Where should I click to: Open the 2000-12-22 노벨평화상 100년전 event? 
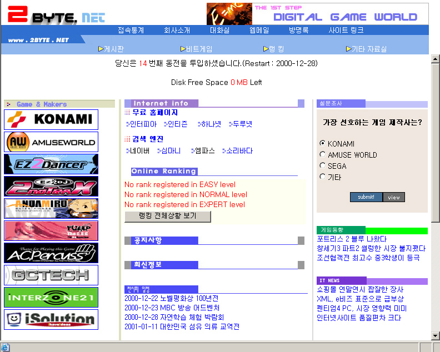tap(172, 299)
